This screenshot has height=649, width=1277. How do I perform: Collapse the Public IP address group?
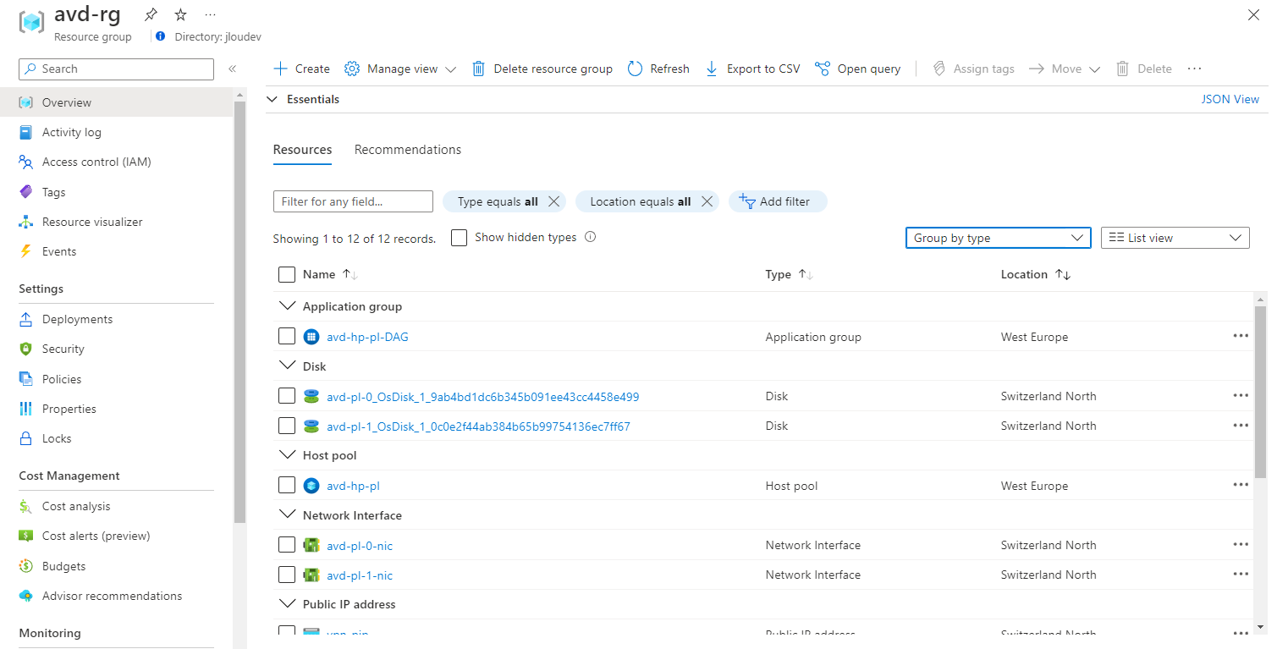tap(287, 604)
